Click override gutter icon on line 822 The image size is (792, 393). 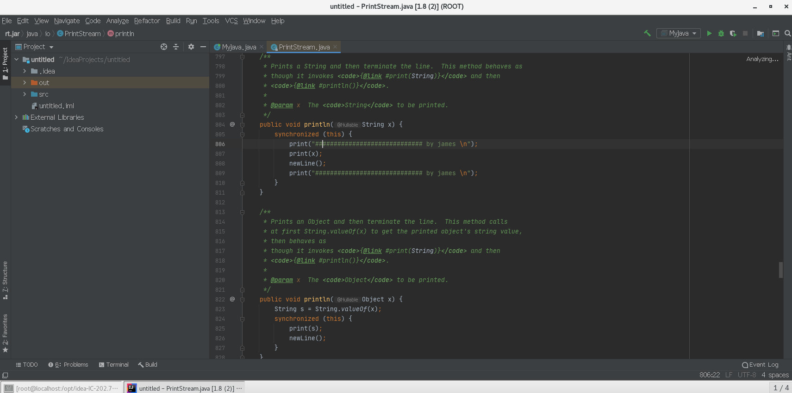click(x=232, y=299)
